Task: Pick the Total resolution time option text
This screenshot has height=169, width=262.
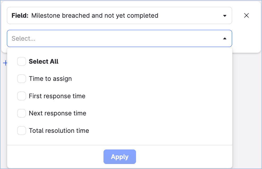Action: click(59, 131)
